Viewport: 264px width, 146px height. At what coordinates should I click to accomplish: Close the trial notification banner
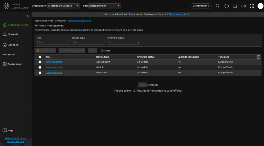261,14
